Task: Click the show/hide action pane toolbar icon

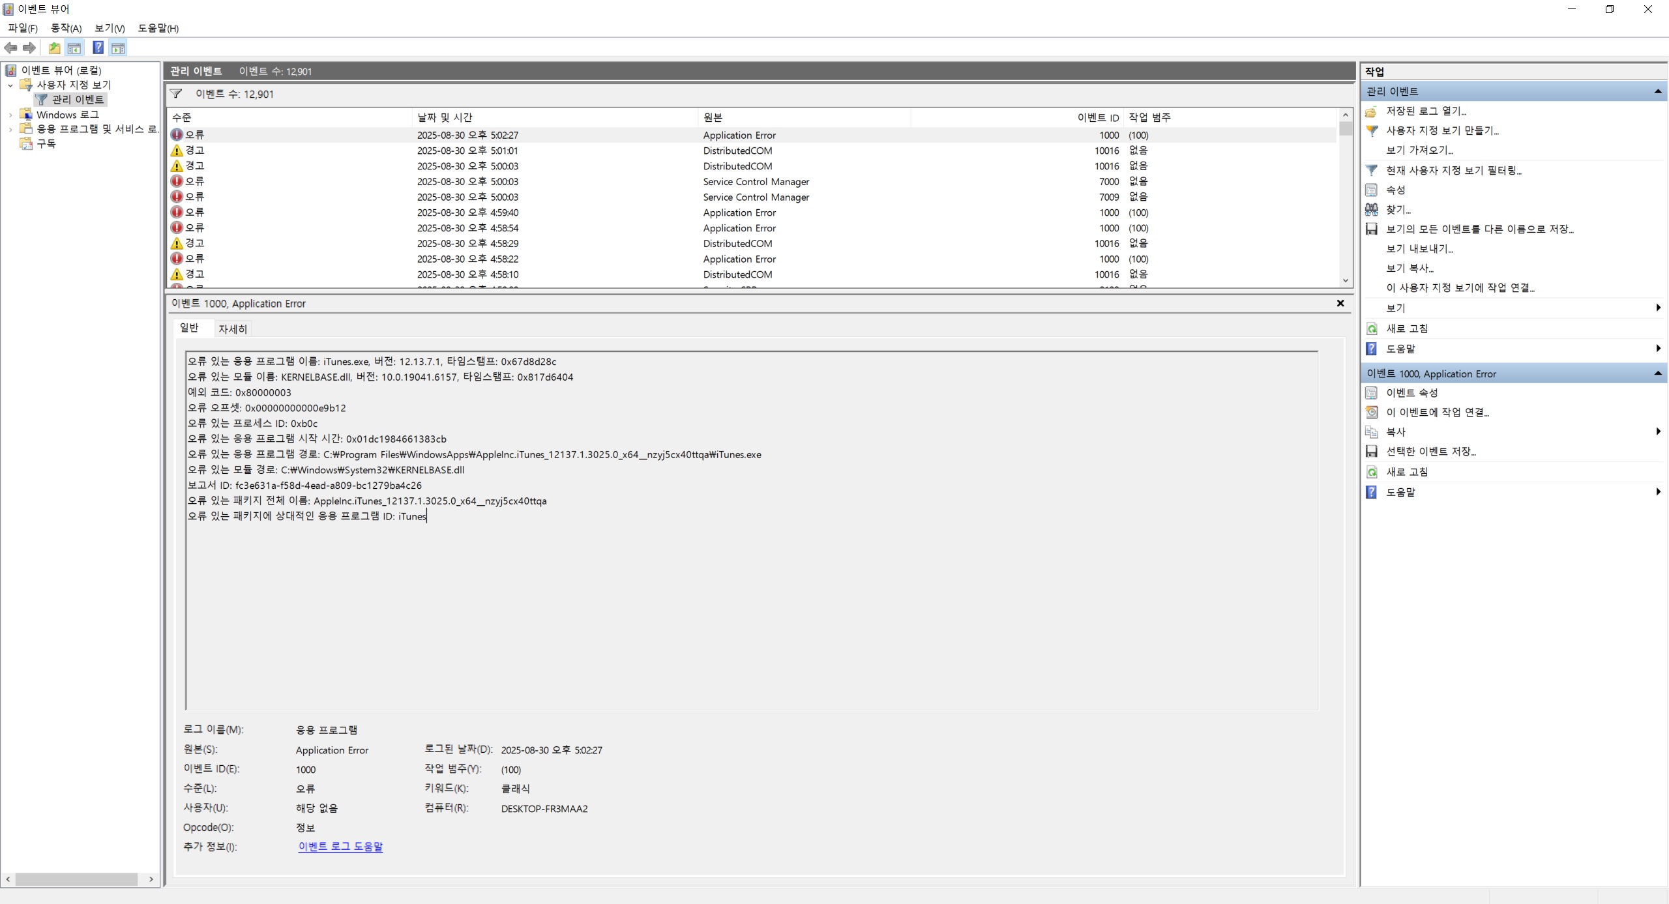Action: point(118,48)
